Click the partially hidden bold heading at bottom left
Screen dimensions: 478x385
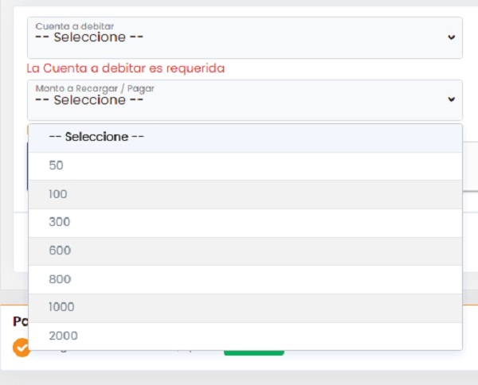[21, 321]
